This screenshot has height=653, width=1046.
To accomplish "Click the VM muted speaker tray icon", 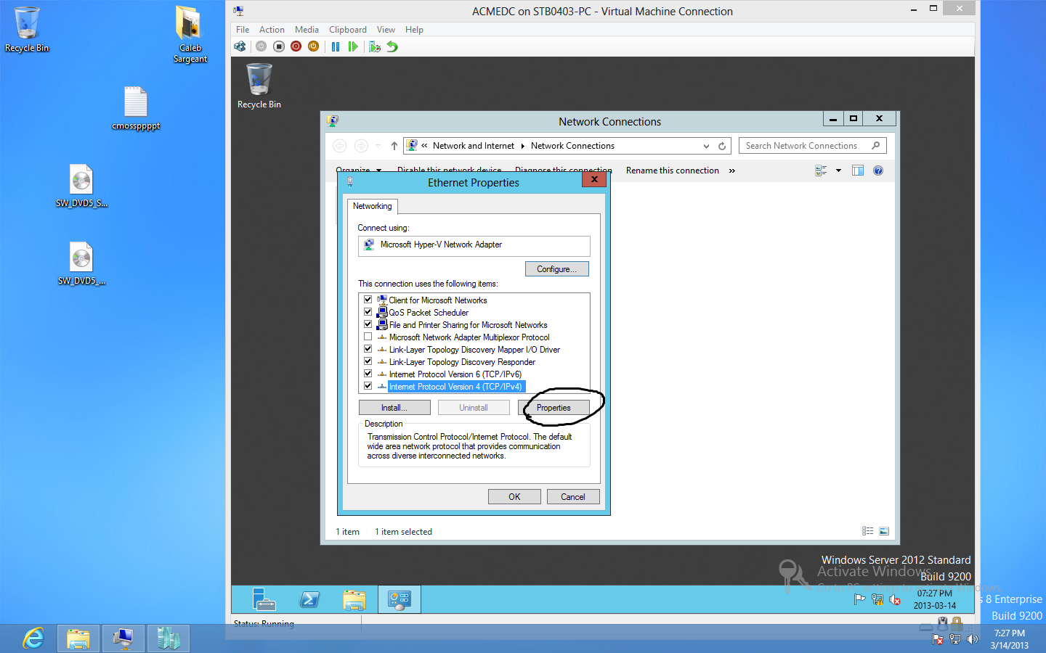I will (x=895, y=599).
